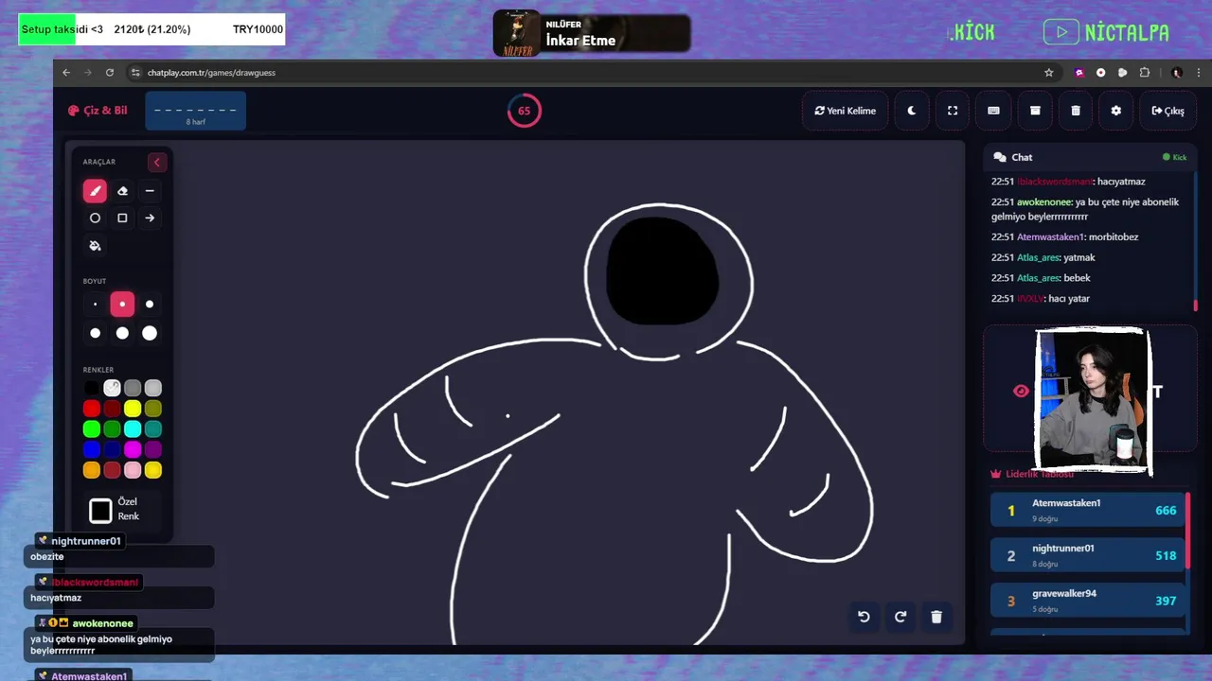Image resolution: width=1212 pixels, height=681 pixels.
Task: Select the arrow drawing tool
Action: click(x=150, y=218)
